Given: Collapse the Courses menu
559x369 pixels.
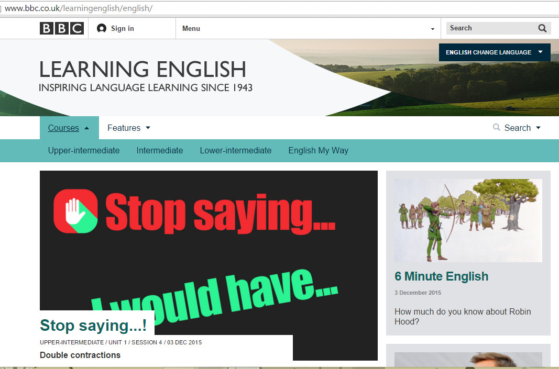Looking at the screenshot, I should 69,128.
